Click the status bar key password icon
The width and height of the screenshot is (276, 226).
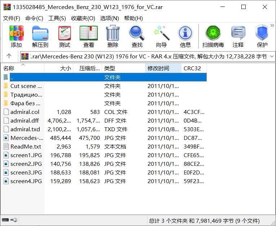[x=14, y=220]
